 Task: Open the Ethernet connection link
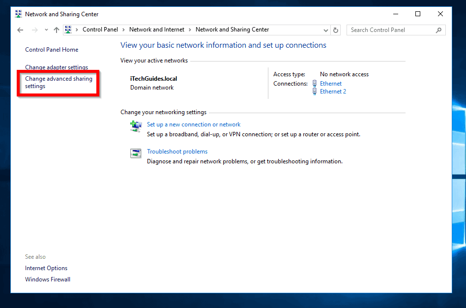pyautogui.click(x=331, y=84)
